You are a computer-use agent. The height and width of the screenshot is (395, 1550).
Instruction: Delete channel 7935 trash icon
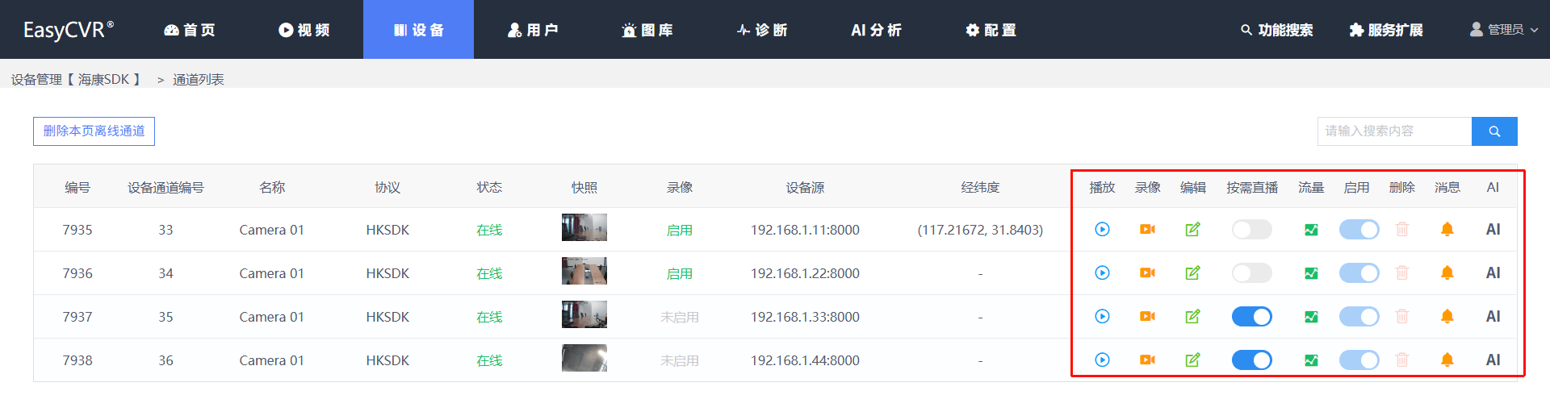click(1402, 230)
